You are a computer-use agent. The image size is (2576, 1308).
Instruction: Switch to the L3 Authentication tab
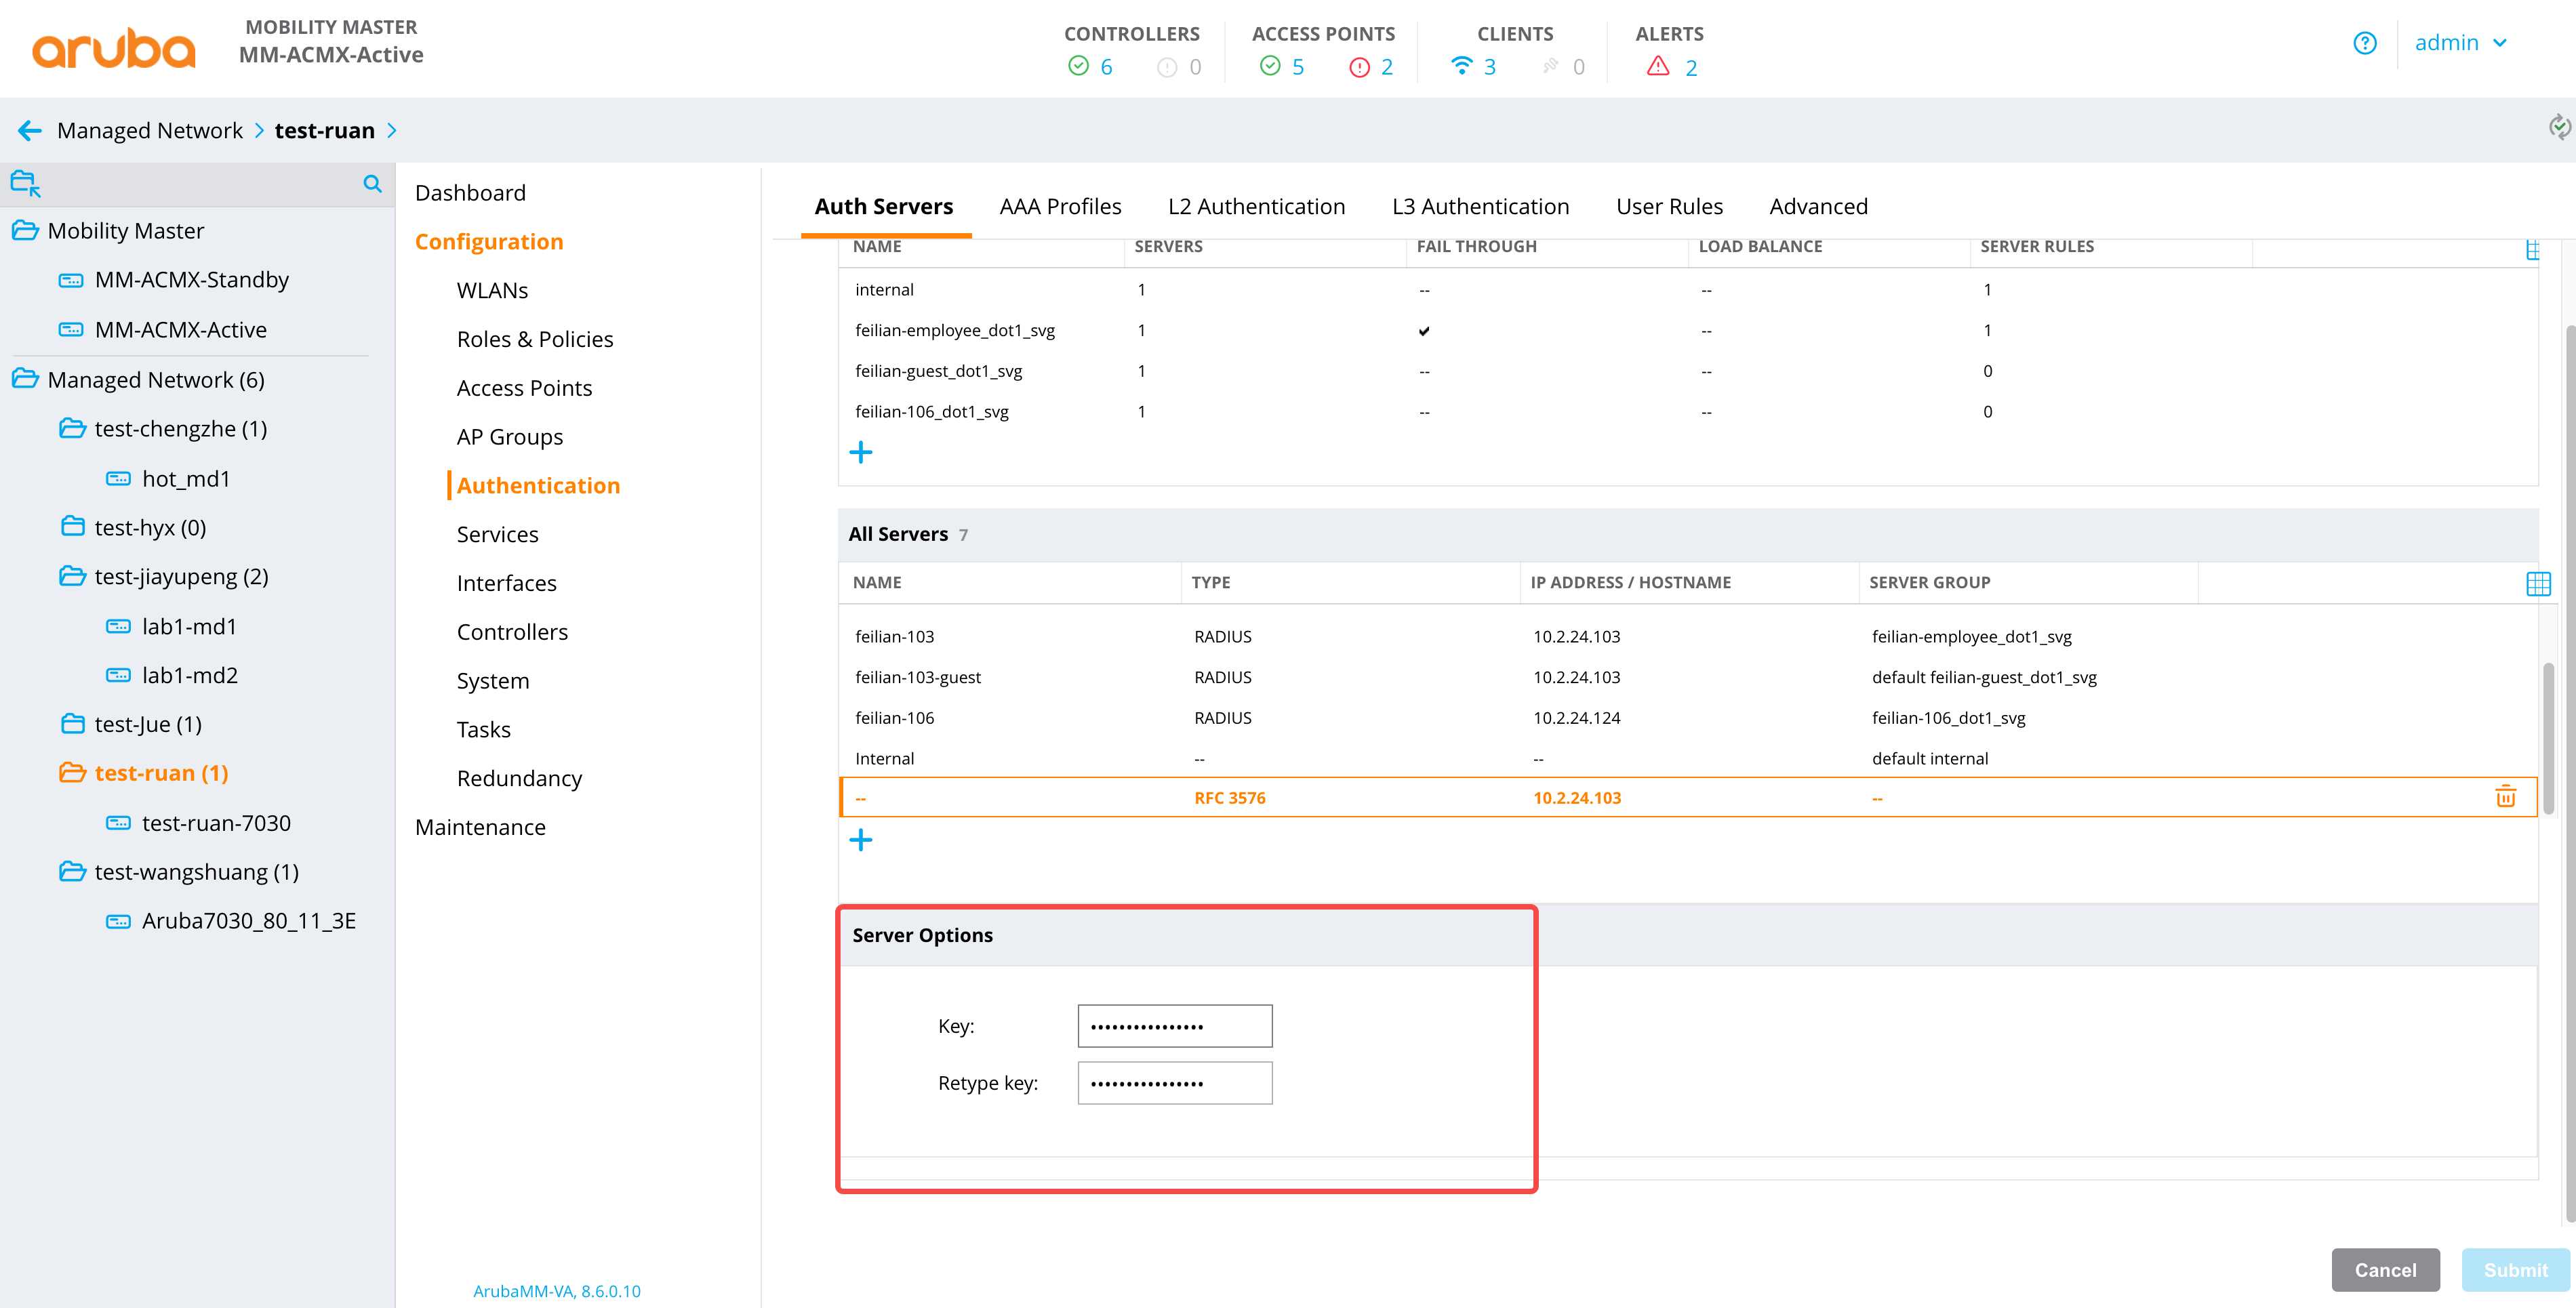coord(1480,207)
